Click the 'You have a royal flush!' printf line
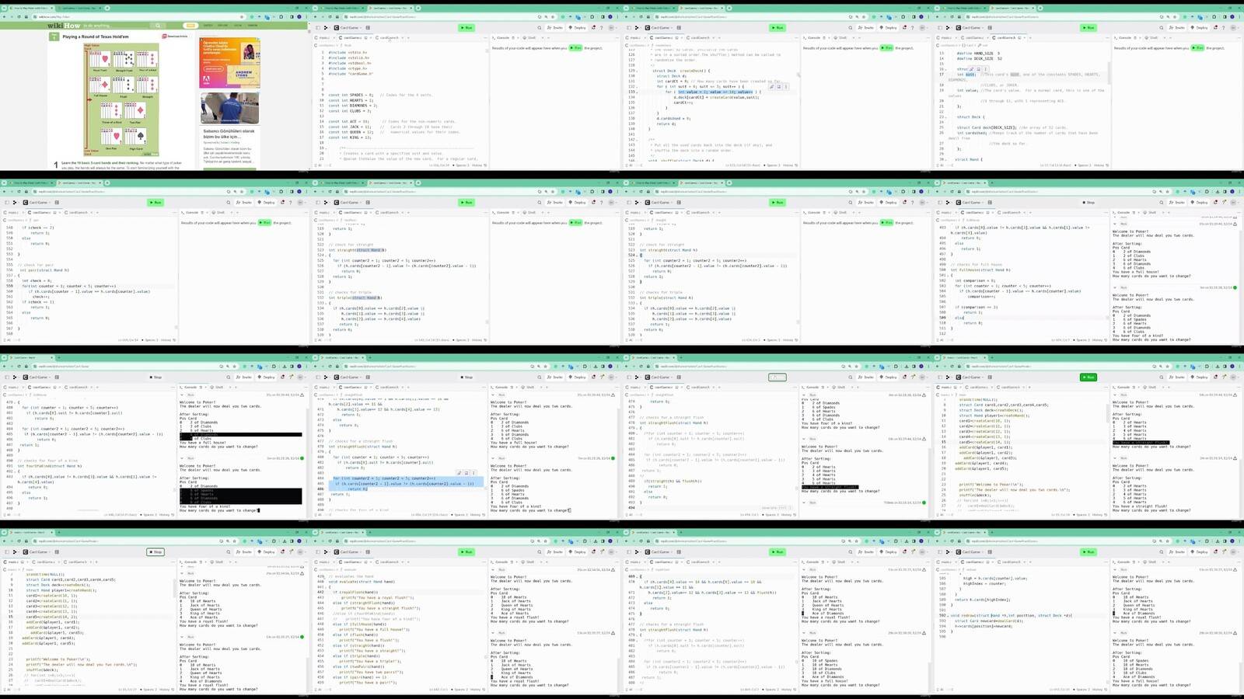 coord(379,597)
